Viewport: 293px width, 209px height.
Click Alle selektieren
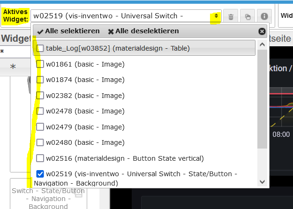68,31
